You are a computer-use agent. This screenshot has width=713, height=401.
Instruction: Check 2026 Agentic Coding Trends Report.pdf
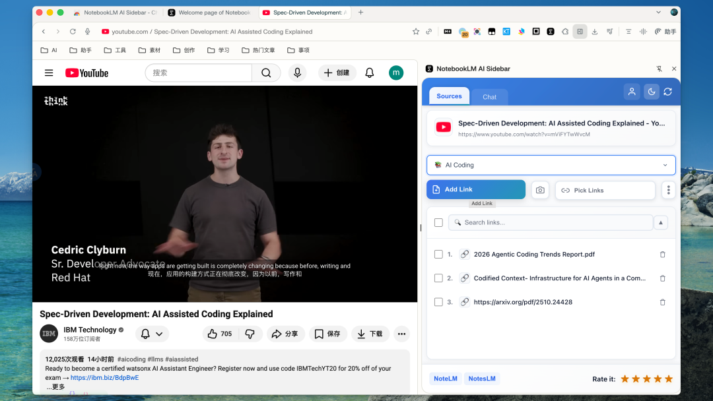438,255
